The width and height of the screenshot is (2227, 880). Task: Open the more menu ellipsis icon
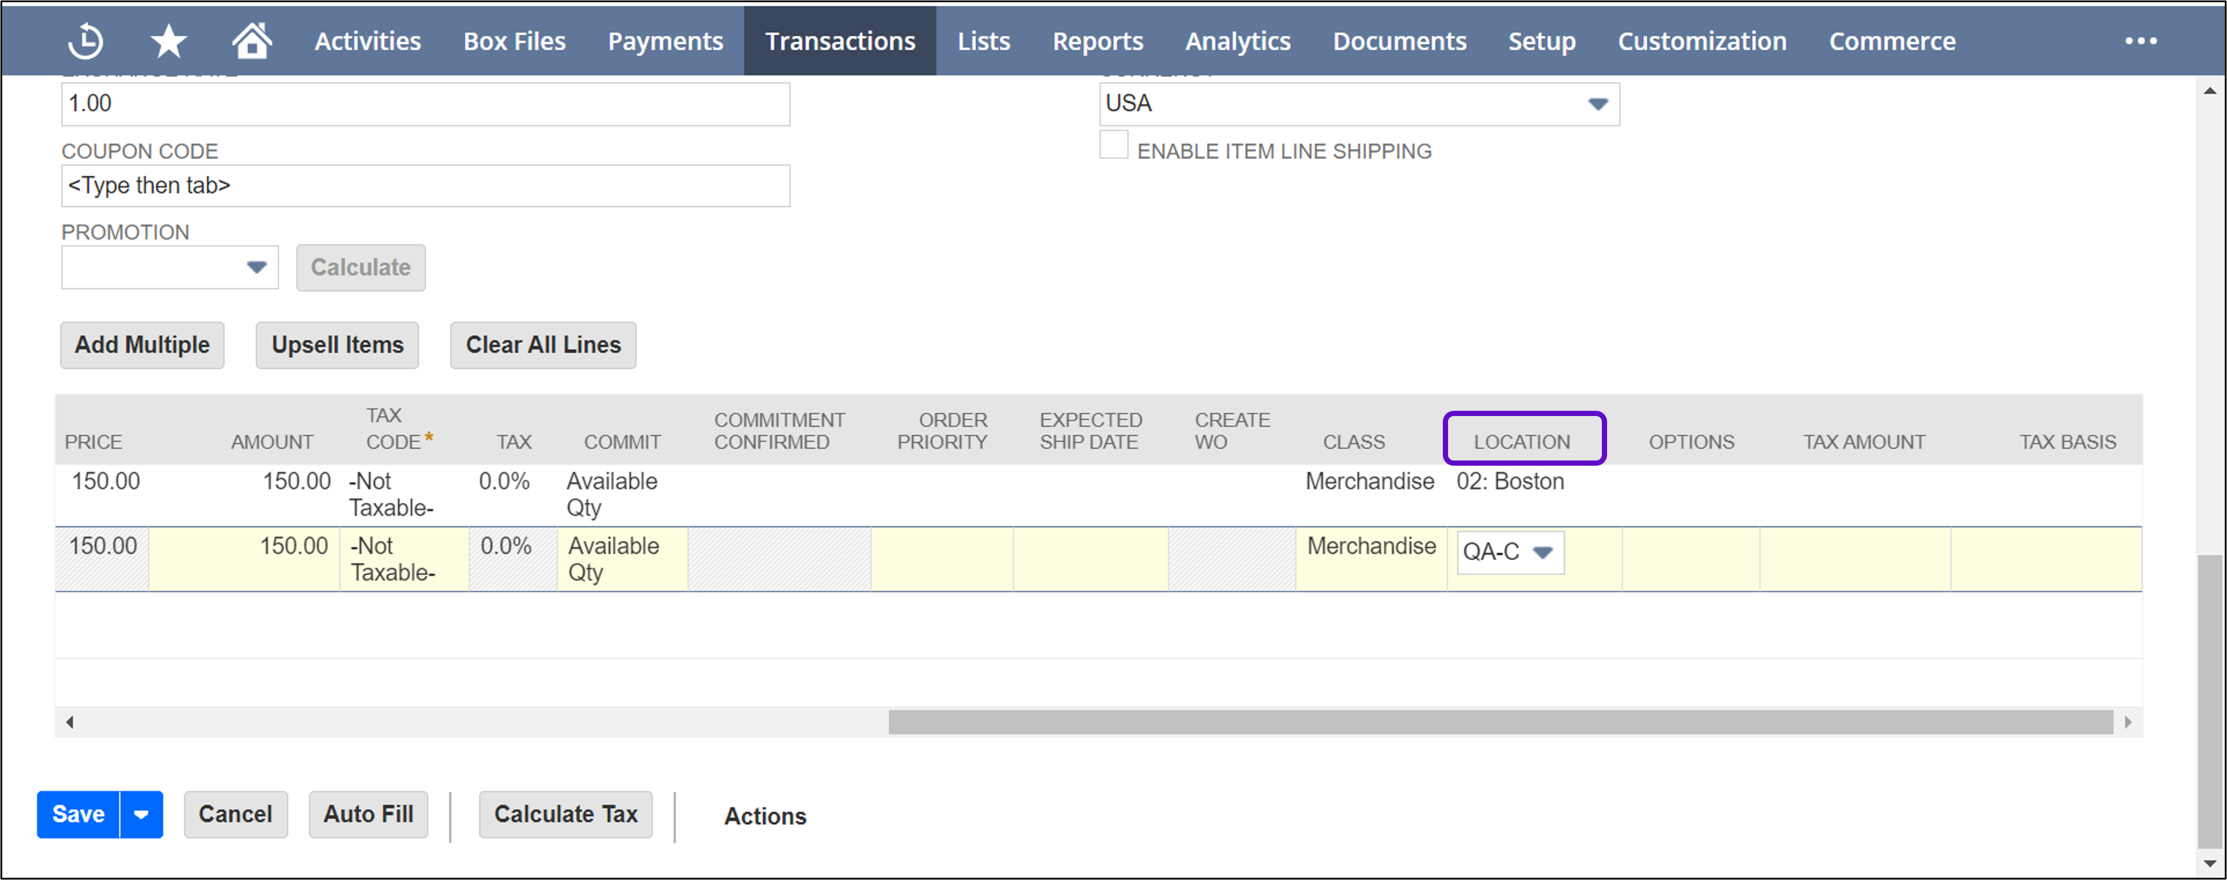click(2141, 40)
